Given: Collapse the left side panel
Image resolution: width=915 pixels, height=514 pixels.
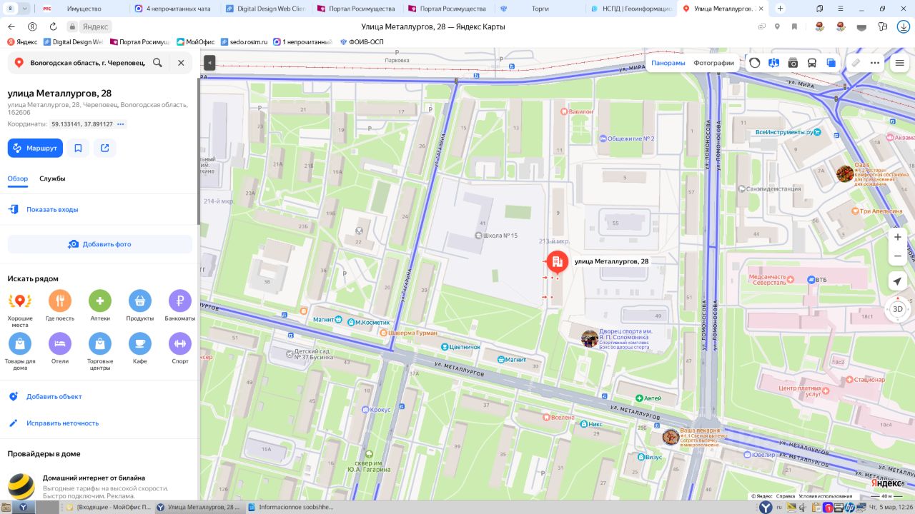Looking at the screenshot, I should pyautogui.click(x=209, y=63).
